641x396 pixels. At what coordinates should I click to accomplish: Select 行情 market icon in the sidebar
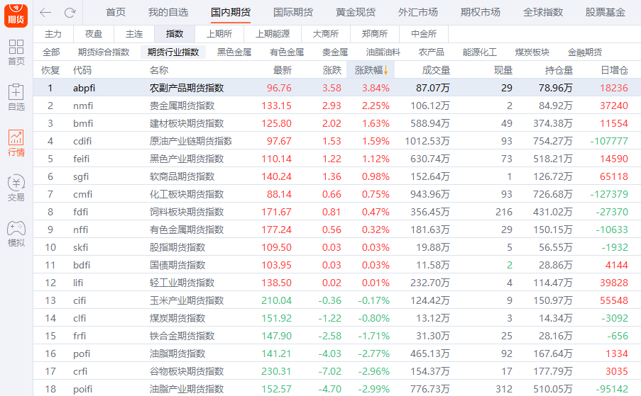[16, 143]
